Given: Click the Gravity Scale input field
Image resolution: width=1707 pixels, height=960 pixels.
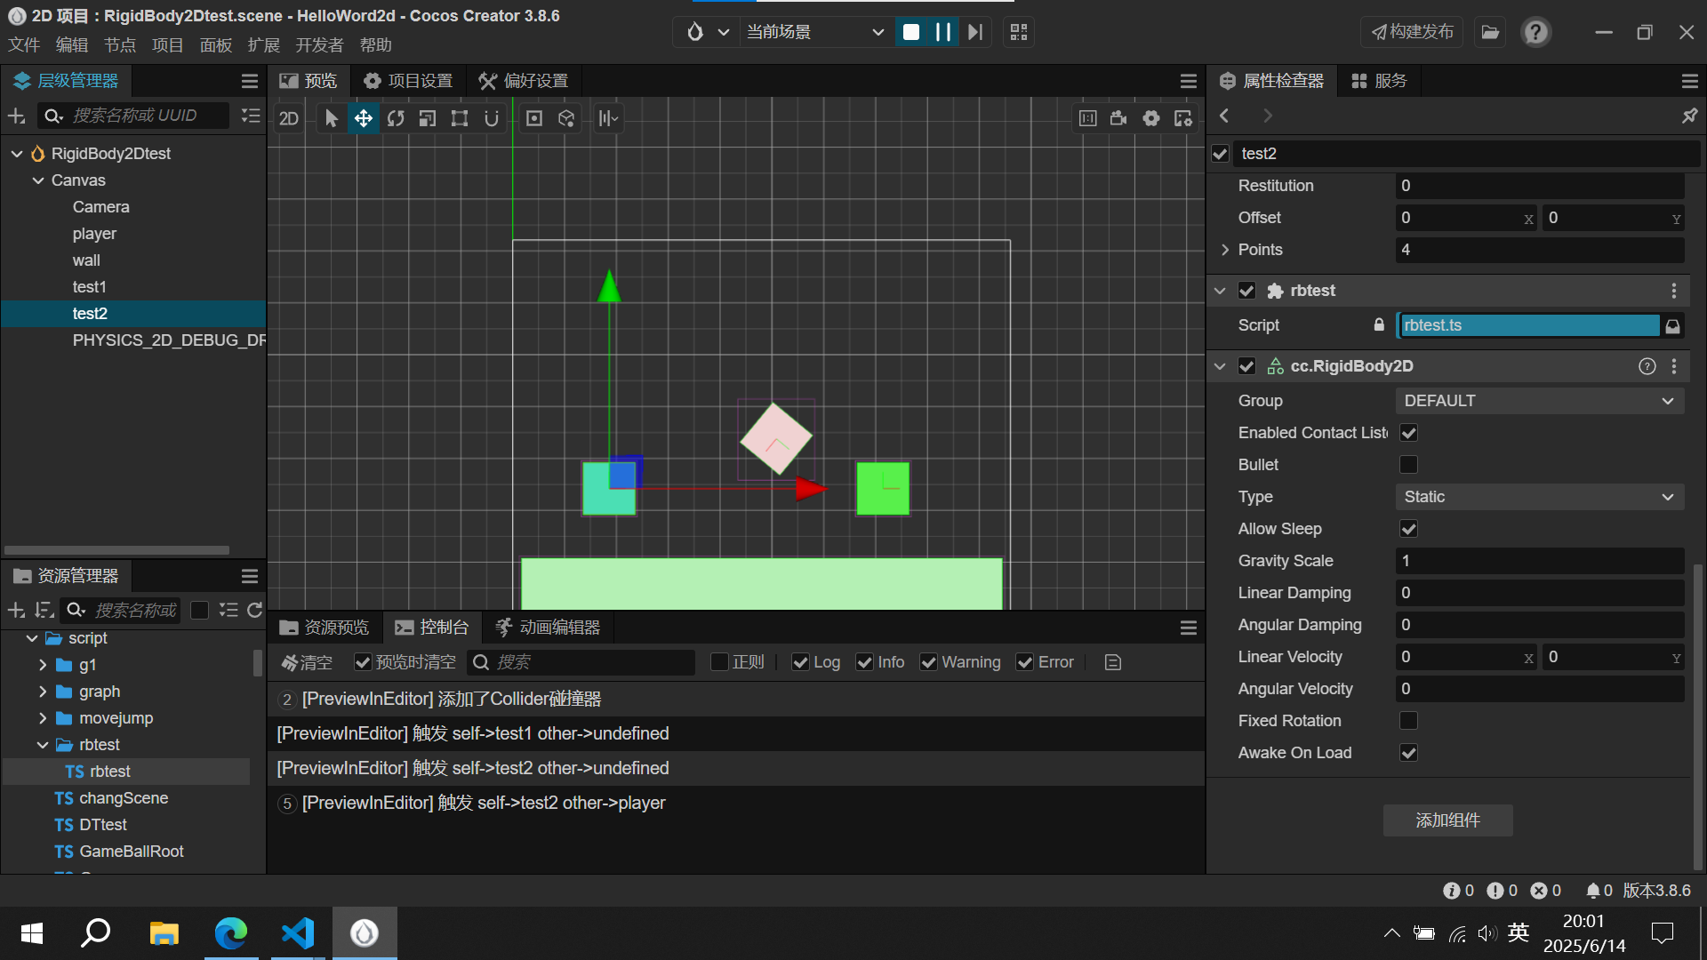Looking at the screenshot, I should pyautogui.click(x=1539, y=561).
